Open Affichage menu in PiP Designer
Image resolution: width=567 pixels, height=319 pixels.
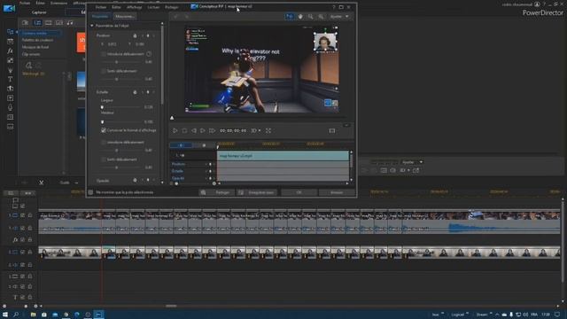point(135,7)
